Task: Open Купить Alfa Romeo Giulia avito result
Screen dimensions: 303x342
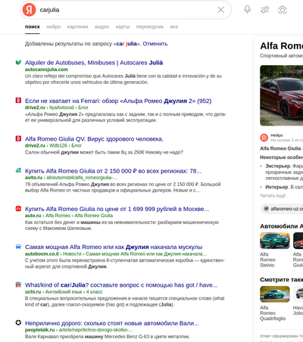Action: [x=113, y=171]
